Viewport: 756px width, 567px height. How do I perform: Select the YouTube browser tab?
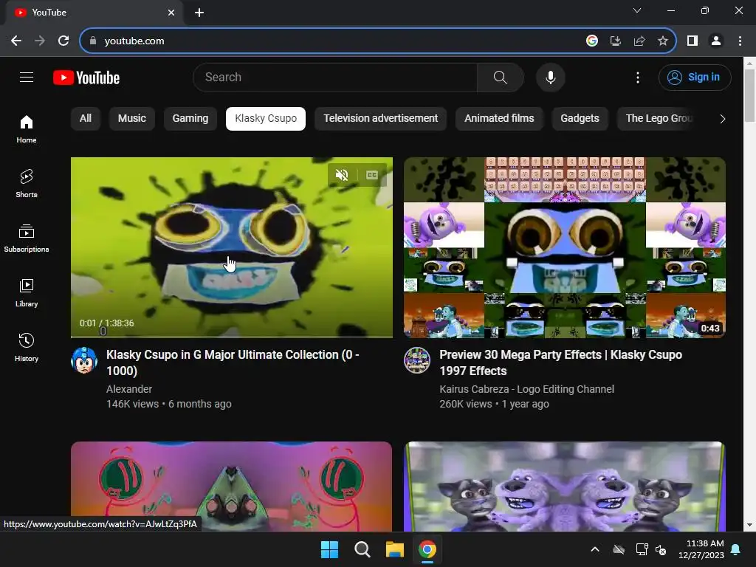94,13
